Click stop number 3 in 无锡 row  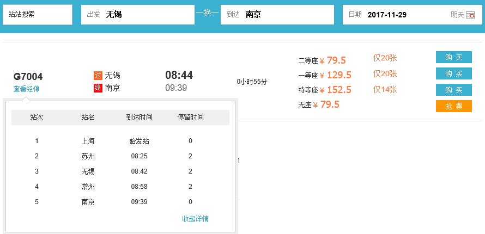click(x=37, y=171)
